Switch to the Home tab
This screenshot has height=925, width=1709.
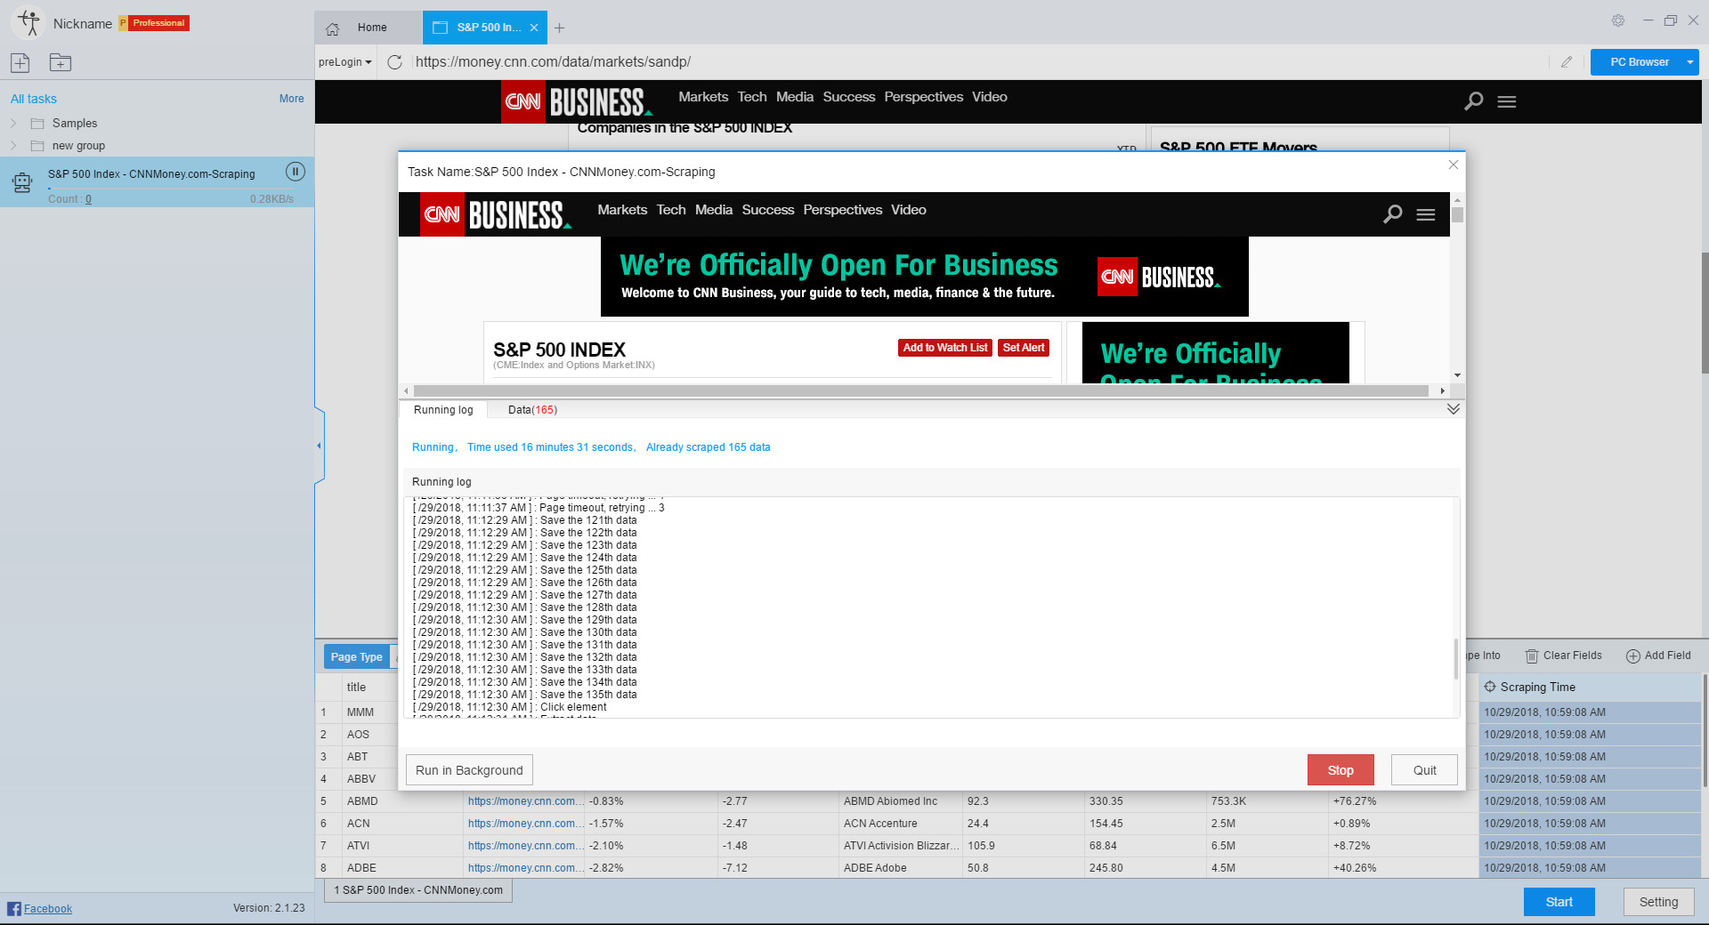(369, 28)
